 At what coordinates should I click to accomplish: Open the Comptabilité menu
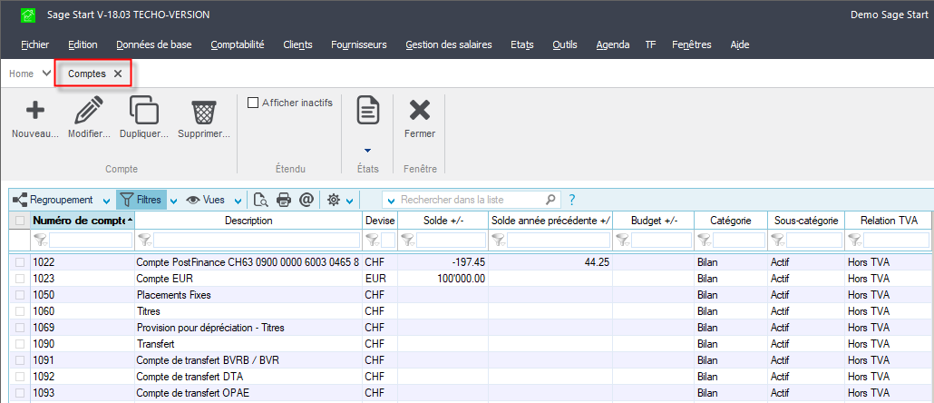[237, 44]
